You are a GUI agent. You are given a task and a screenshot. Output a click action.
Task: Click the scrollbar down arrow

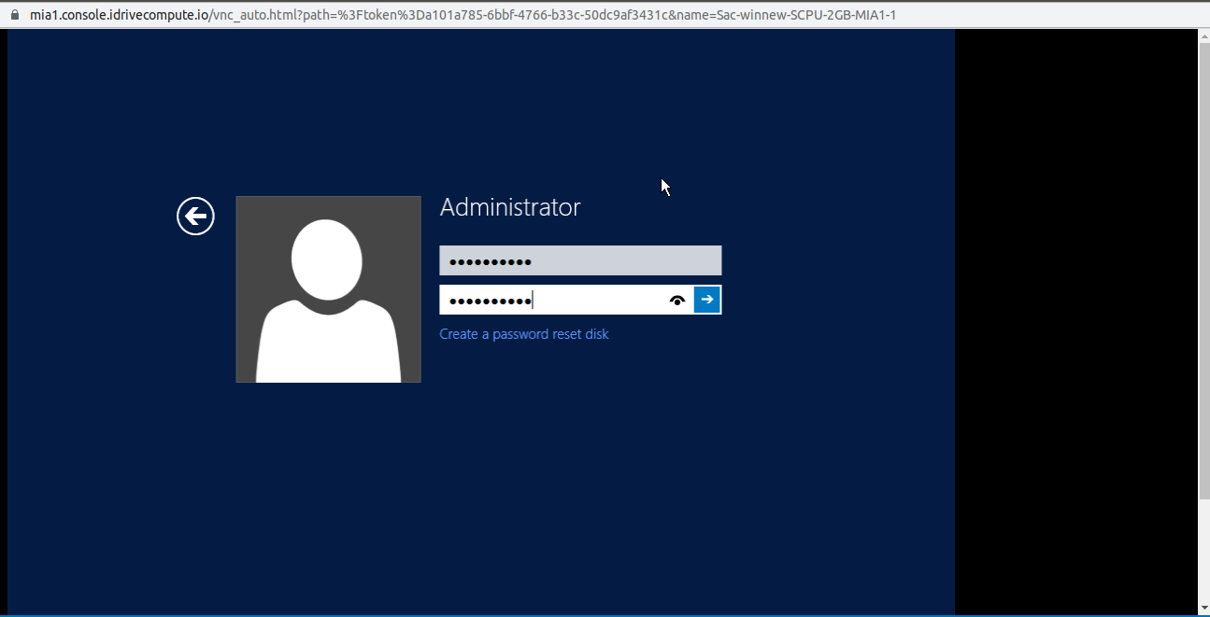(x=1203, y=610)
